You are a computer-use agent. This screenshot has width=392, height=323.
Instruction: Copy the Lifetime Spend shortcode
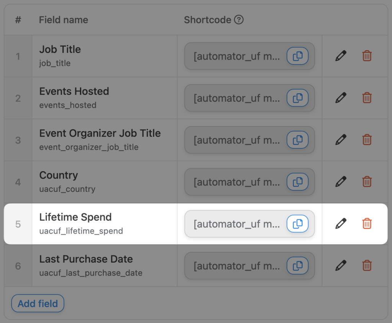pos(298,224)
